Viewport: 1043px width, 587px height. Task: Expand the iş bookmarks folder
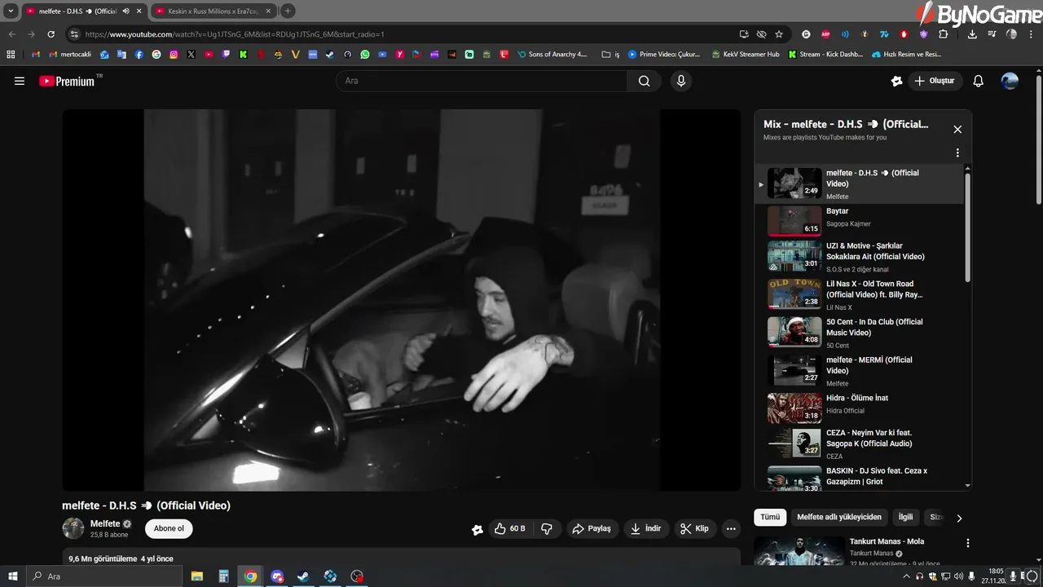point(610,55)
